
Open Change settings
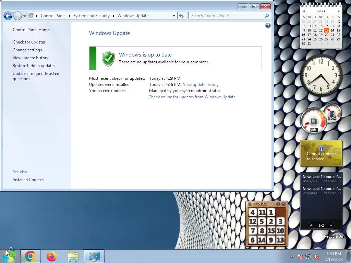pos(27,50)
